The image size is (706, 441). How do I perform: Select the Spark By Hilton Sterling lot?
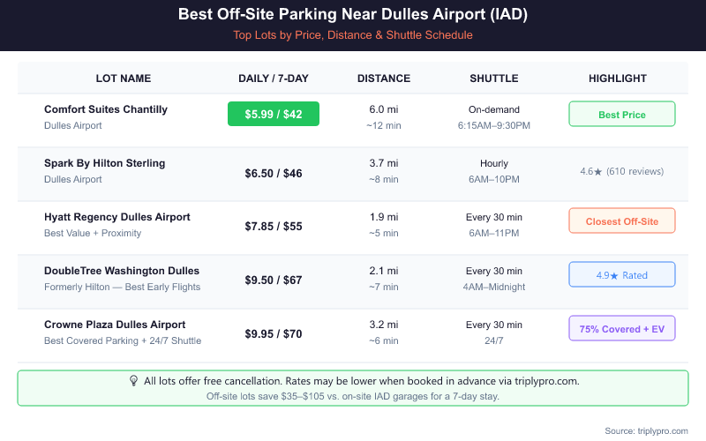[x=104, y=163]
